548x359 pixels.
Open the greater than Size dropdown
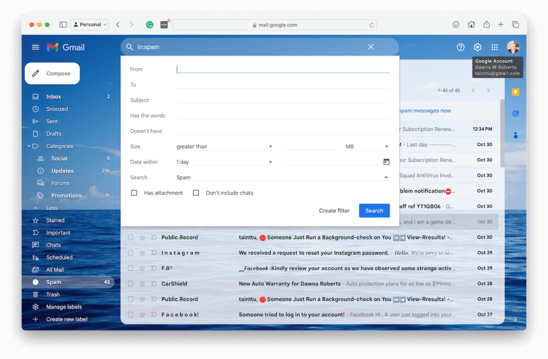click(223, 146)
